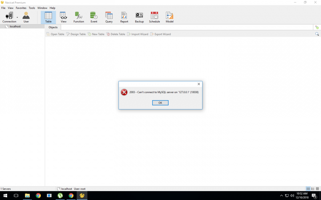This screenshot has height=200, width=321.
Task: Select the Schedule toolbar icon
Action: [154, 17]
